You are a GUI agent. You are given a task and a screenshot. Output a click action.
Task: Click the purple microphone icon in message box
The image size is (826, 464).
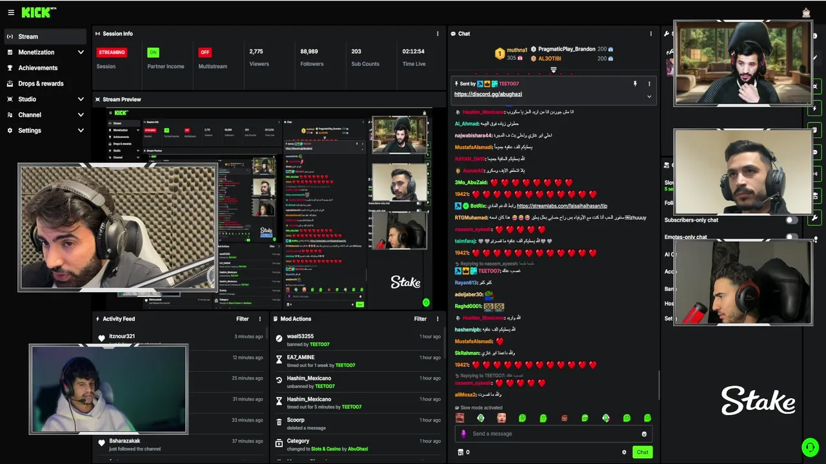(x=463, y=434)
